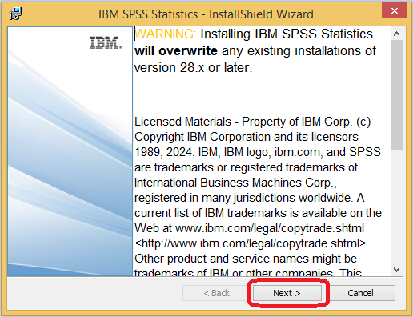The width and height of the screenshot is (413, 317).
Task: Click the installer icon in title bar
Action: tap(15, 14)
